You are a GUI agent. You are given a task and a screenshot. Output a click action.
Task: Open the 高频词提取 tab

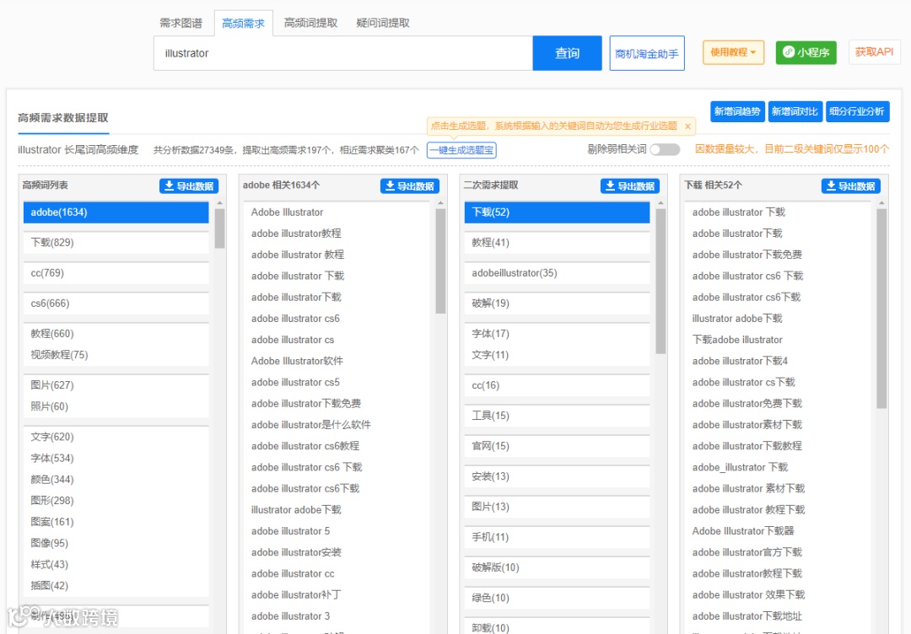(310, 24)
